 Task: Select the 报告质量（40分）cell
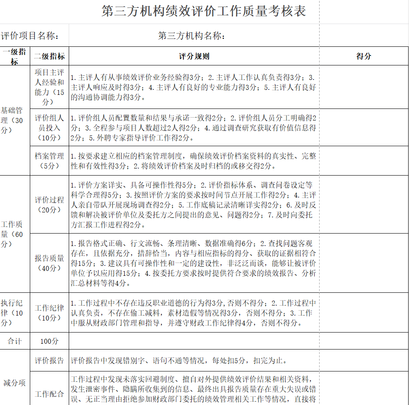point(49,263)
